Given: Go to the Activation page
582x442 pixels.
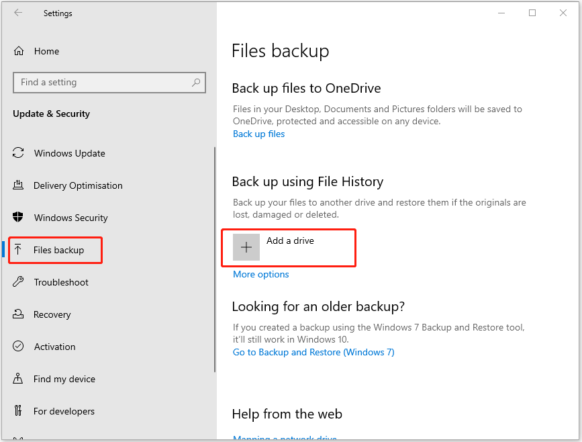Looking at the screenshot, I should tap(54, 347).
